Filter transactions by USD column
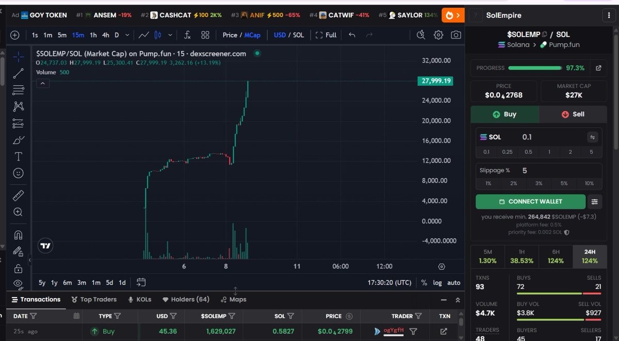The image size is (619, 341). pyautogui.click(x=173, y=316)
